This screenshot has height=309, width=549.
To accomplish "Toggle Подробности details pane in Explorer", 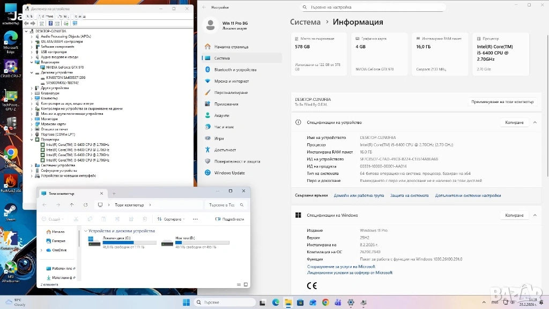I will point(229,219).
